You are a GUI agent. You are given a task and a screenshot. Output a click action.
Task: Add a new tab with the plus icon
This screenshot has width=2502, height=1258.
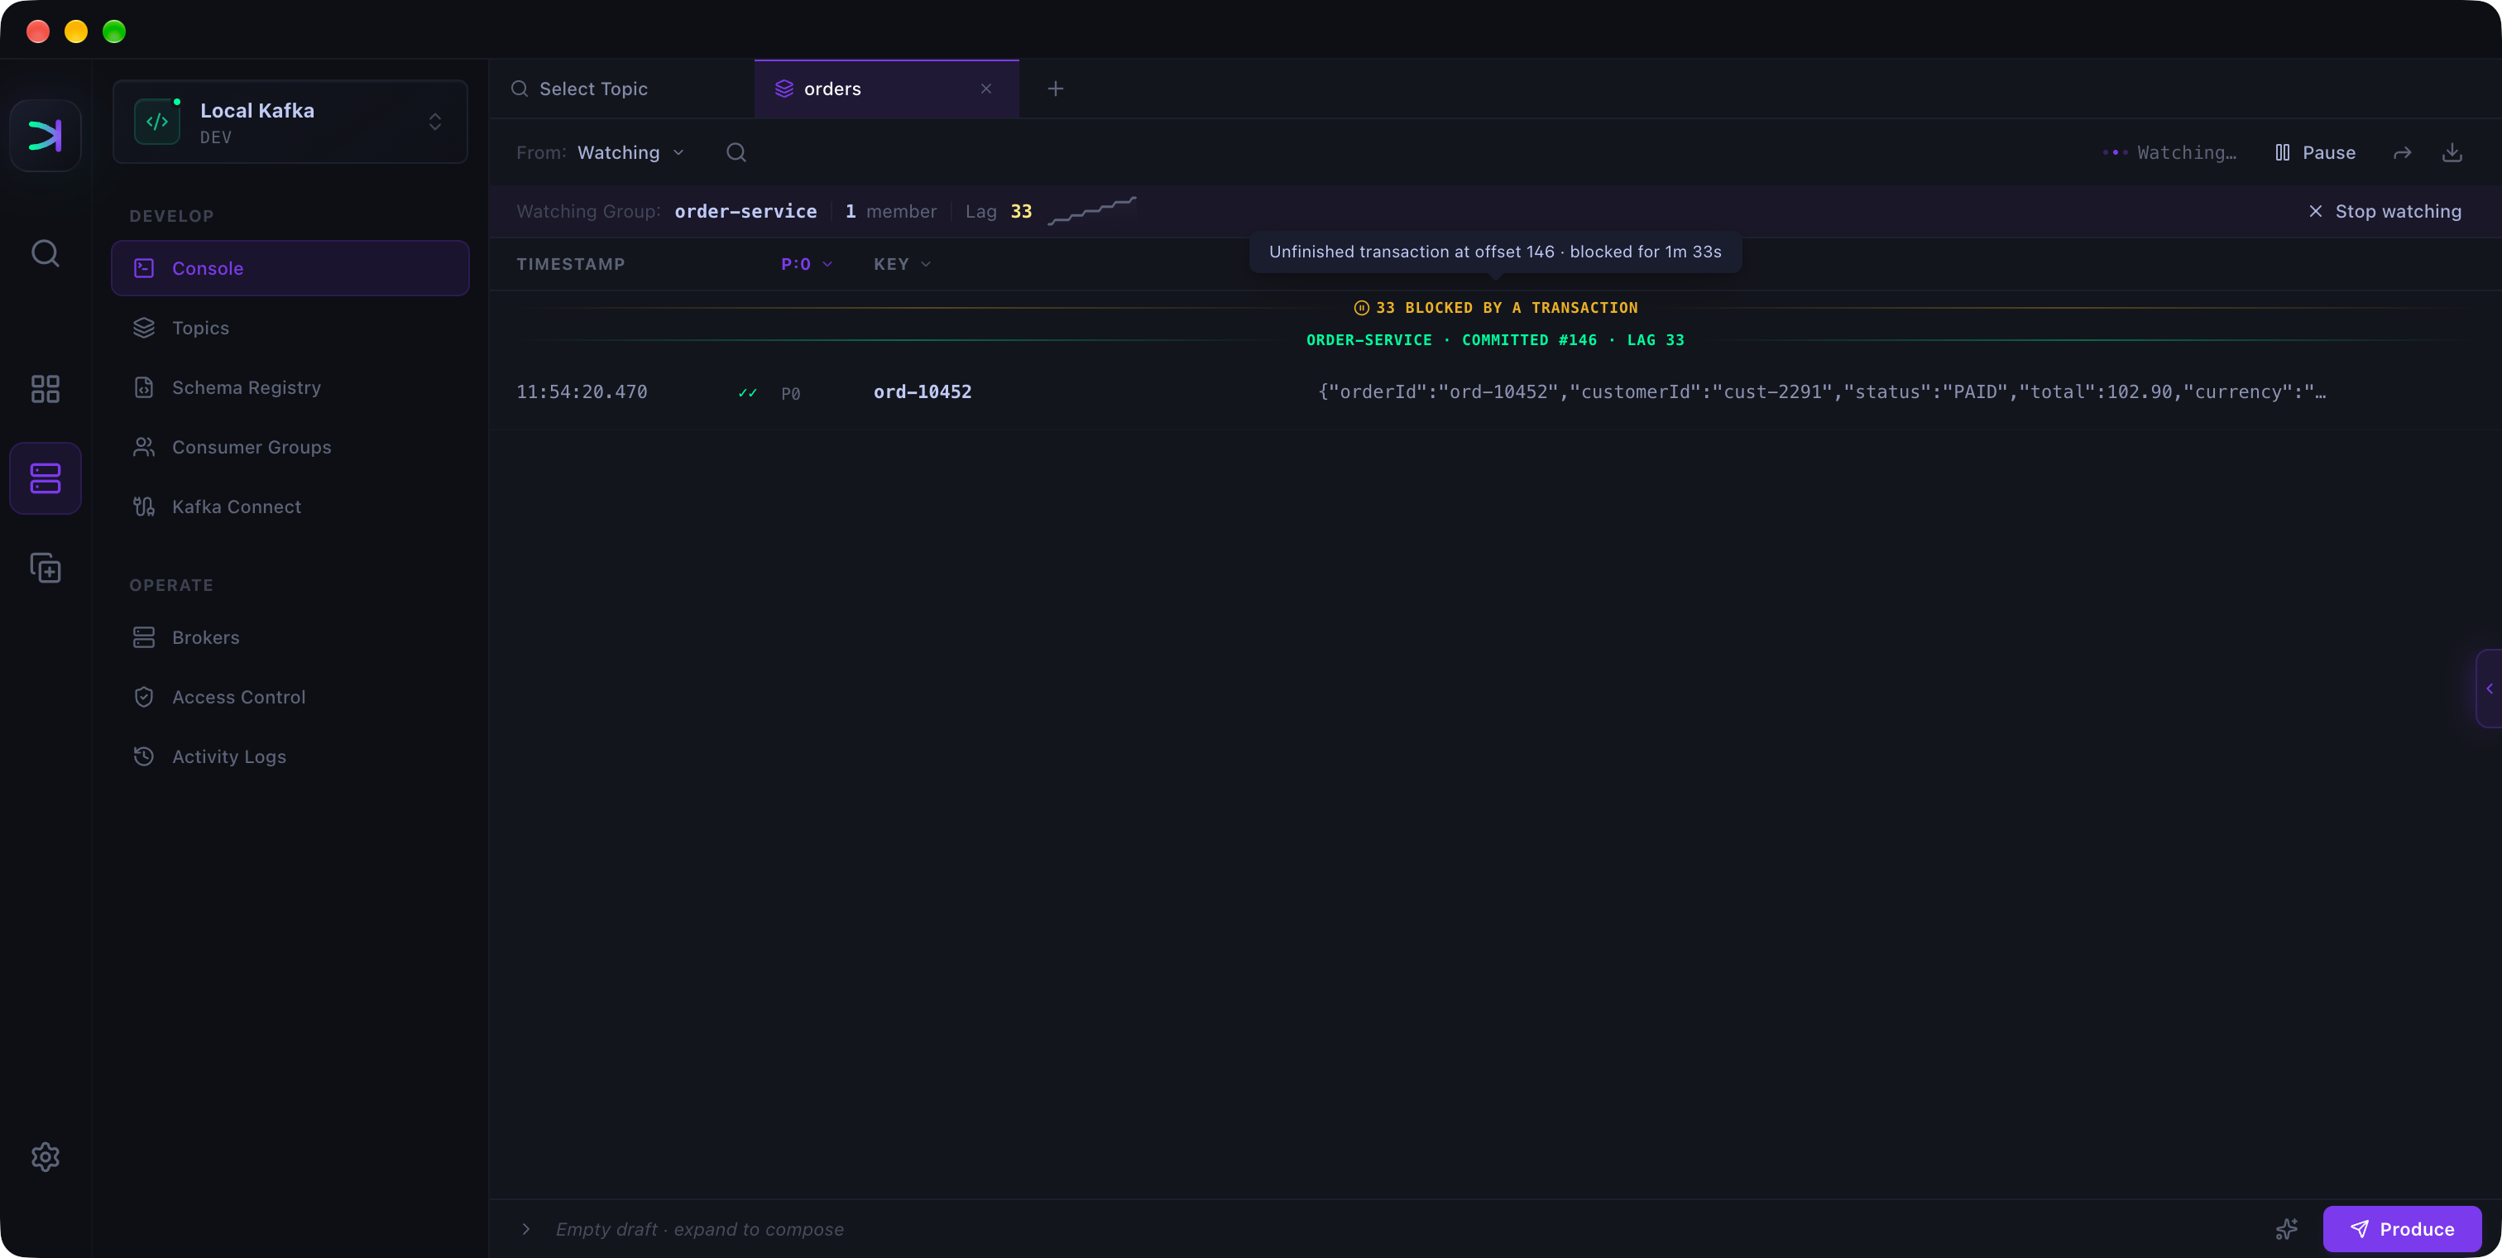[1055, 89]
